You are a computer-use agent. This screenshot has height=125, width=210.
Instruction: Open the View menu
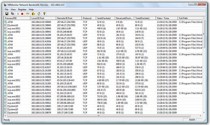(13, 10)
